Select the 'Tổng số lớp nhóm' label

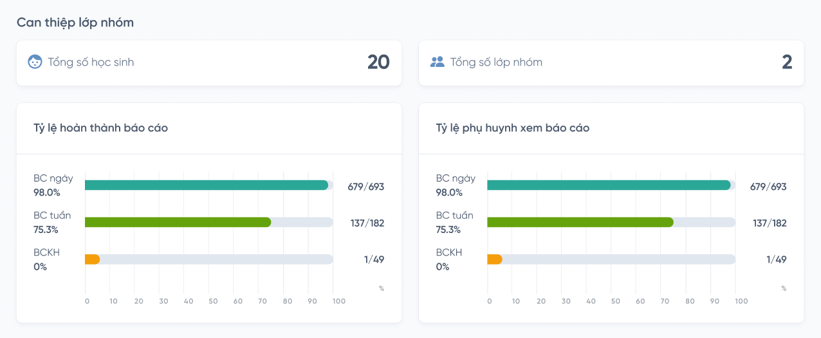[x=496, y=62]
